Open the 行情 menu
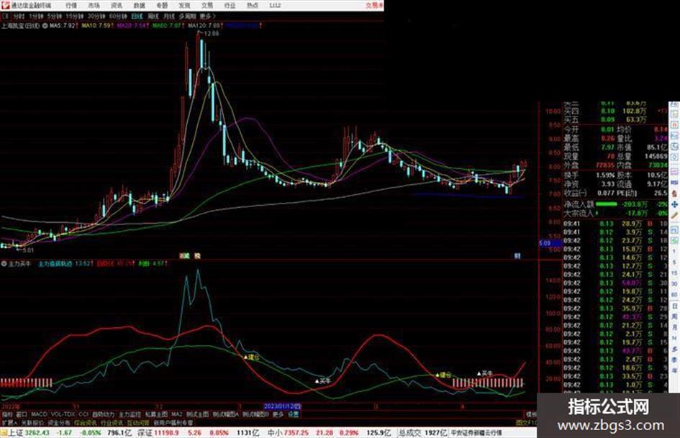Image resolution: width=680 pixels, height=438 pixels. [x=71, y=5]
